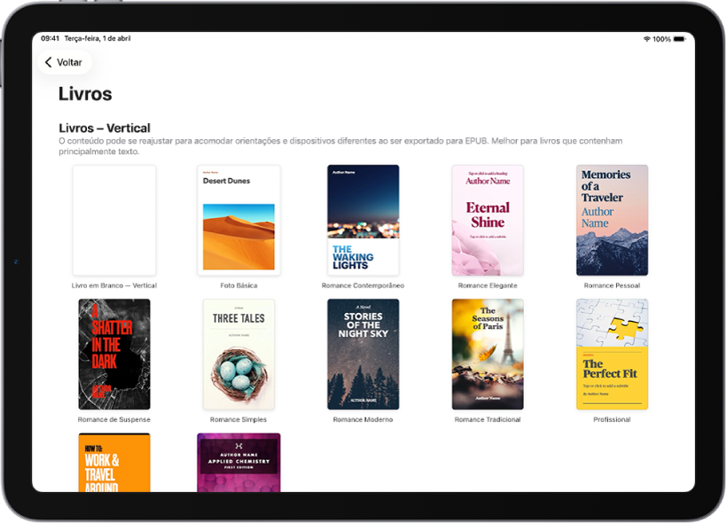
Task: Tap the Wi-Fi status icon
Action: click(x=647, y=39)
